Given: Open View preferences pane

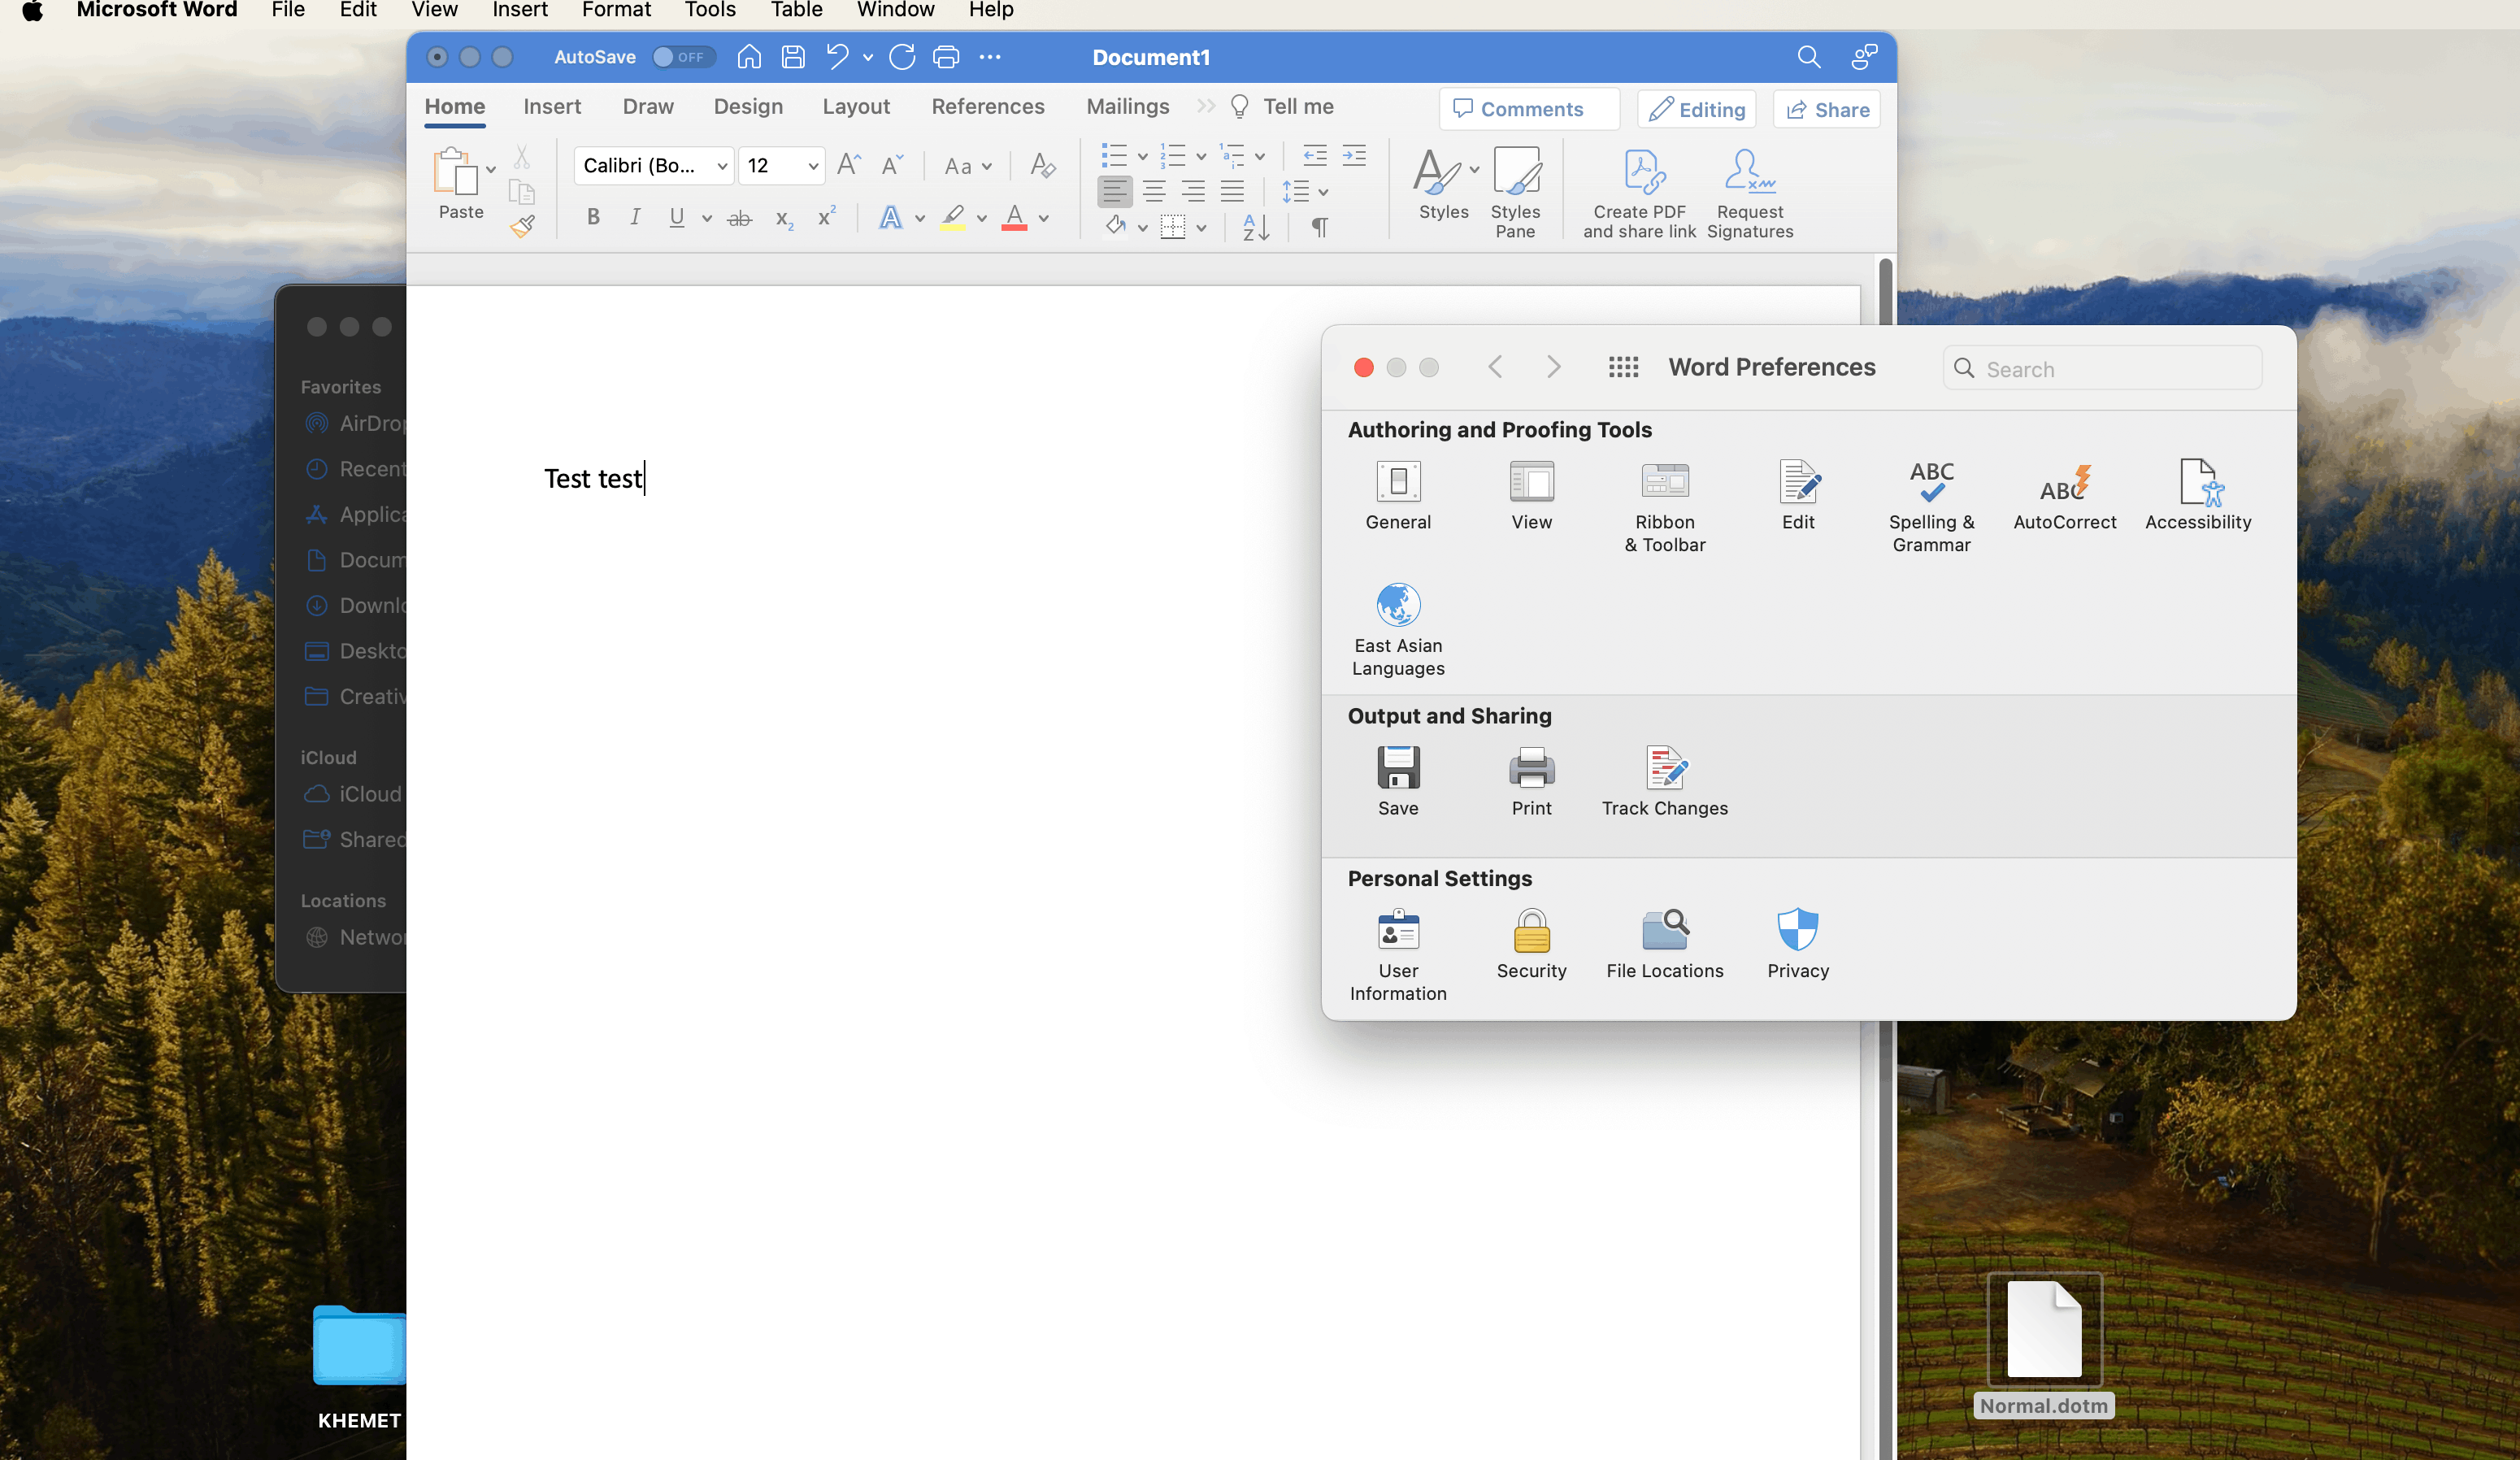Looking at the screenshot, I should (1531, 495).
